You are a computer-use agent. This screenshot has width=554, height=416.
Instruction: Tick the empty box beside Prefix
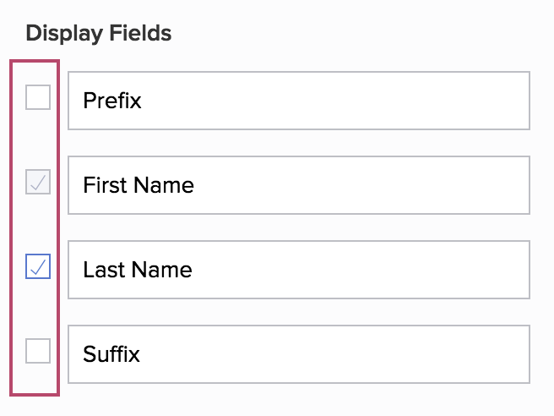point(38,98)
